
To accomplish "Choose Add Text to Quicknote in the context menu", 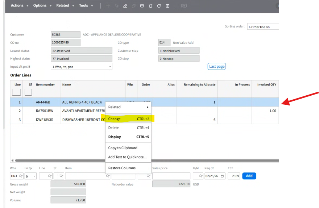I will (128, 157).
